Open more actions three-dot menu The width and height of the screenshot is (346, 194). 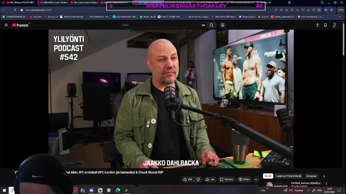256,179
